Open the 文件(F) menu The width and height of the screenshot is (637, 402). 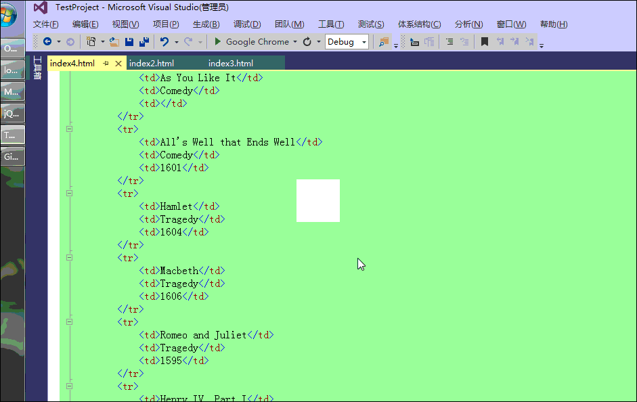(x=45, y=24)
